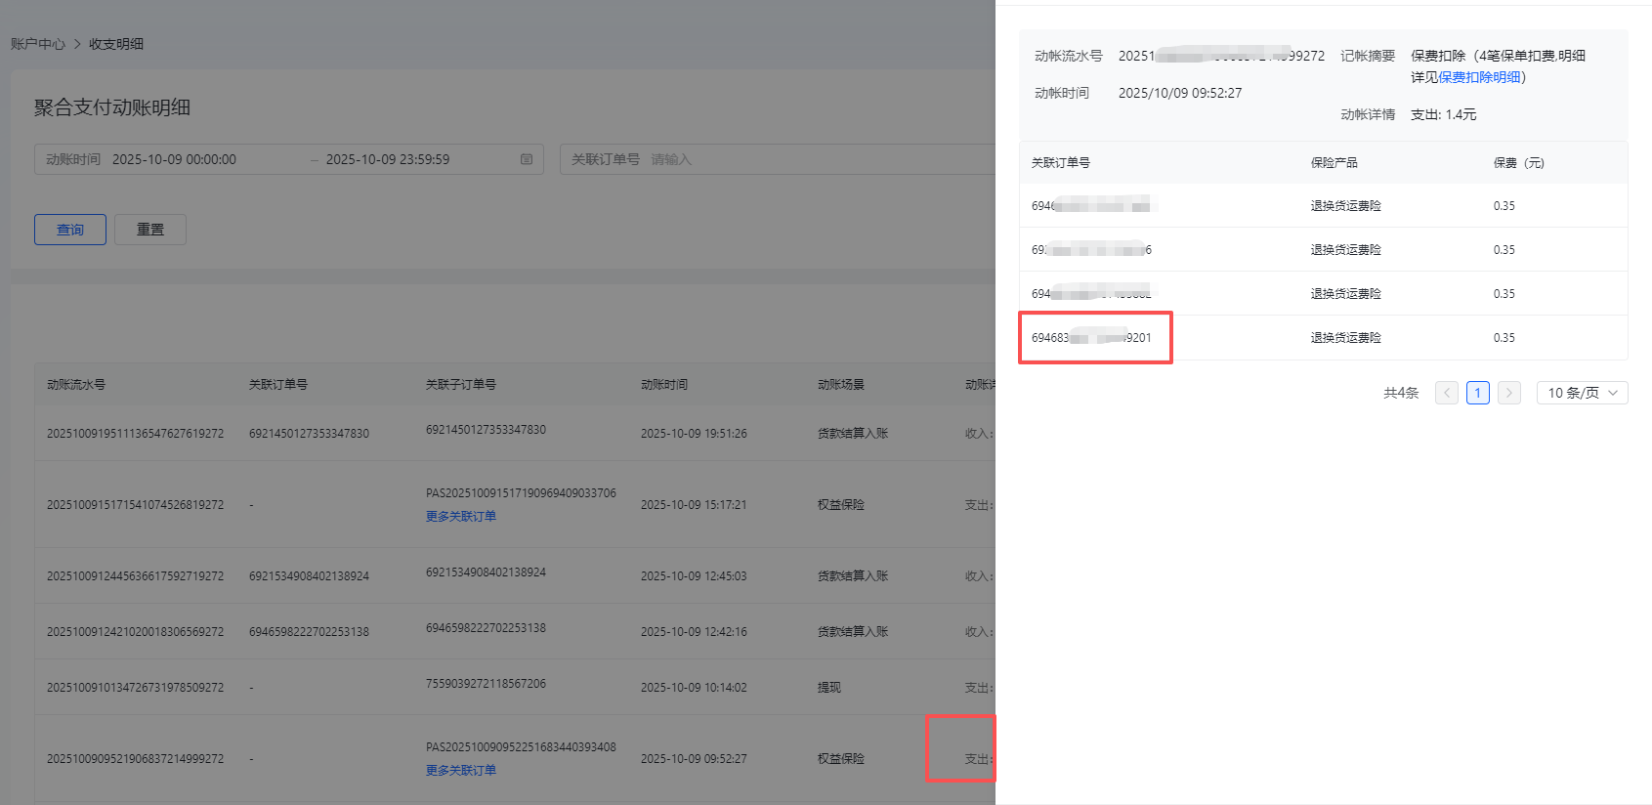Click time cell 2025-10-09 12:42:16

point(694,631)
